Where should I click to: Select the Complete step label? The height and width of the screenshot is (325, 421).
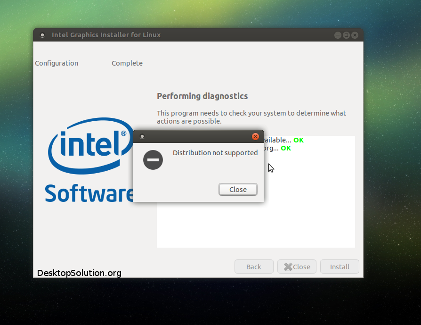coord(127,63)
